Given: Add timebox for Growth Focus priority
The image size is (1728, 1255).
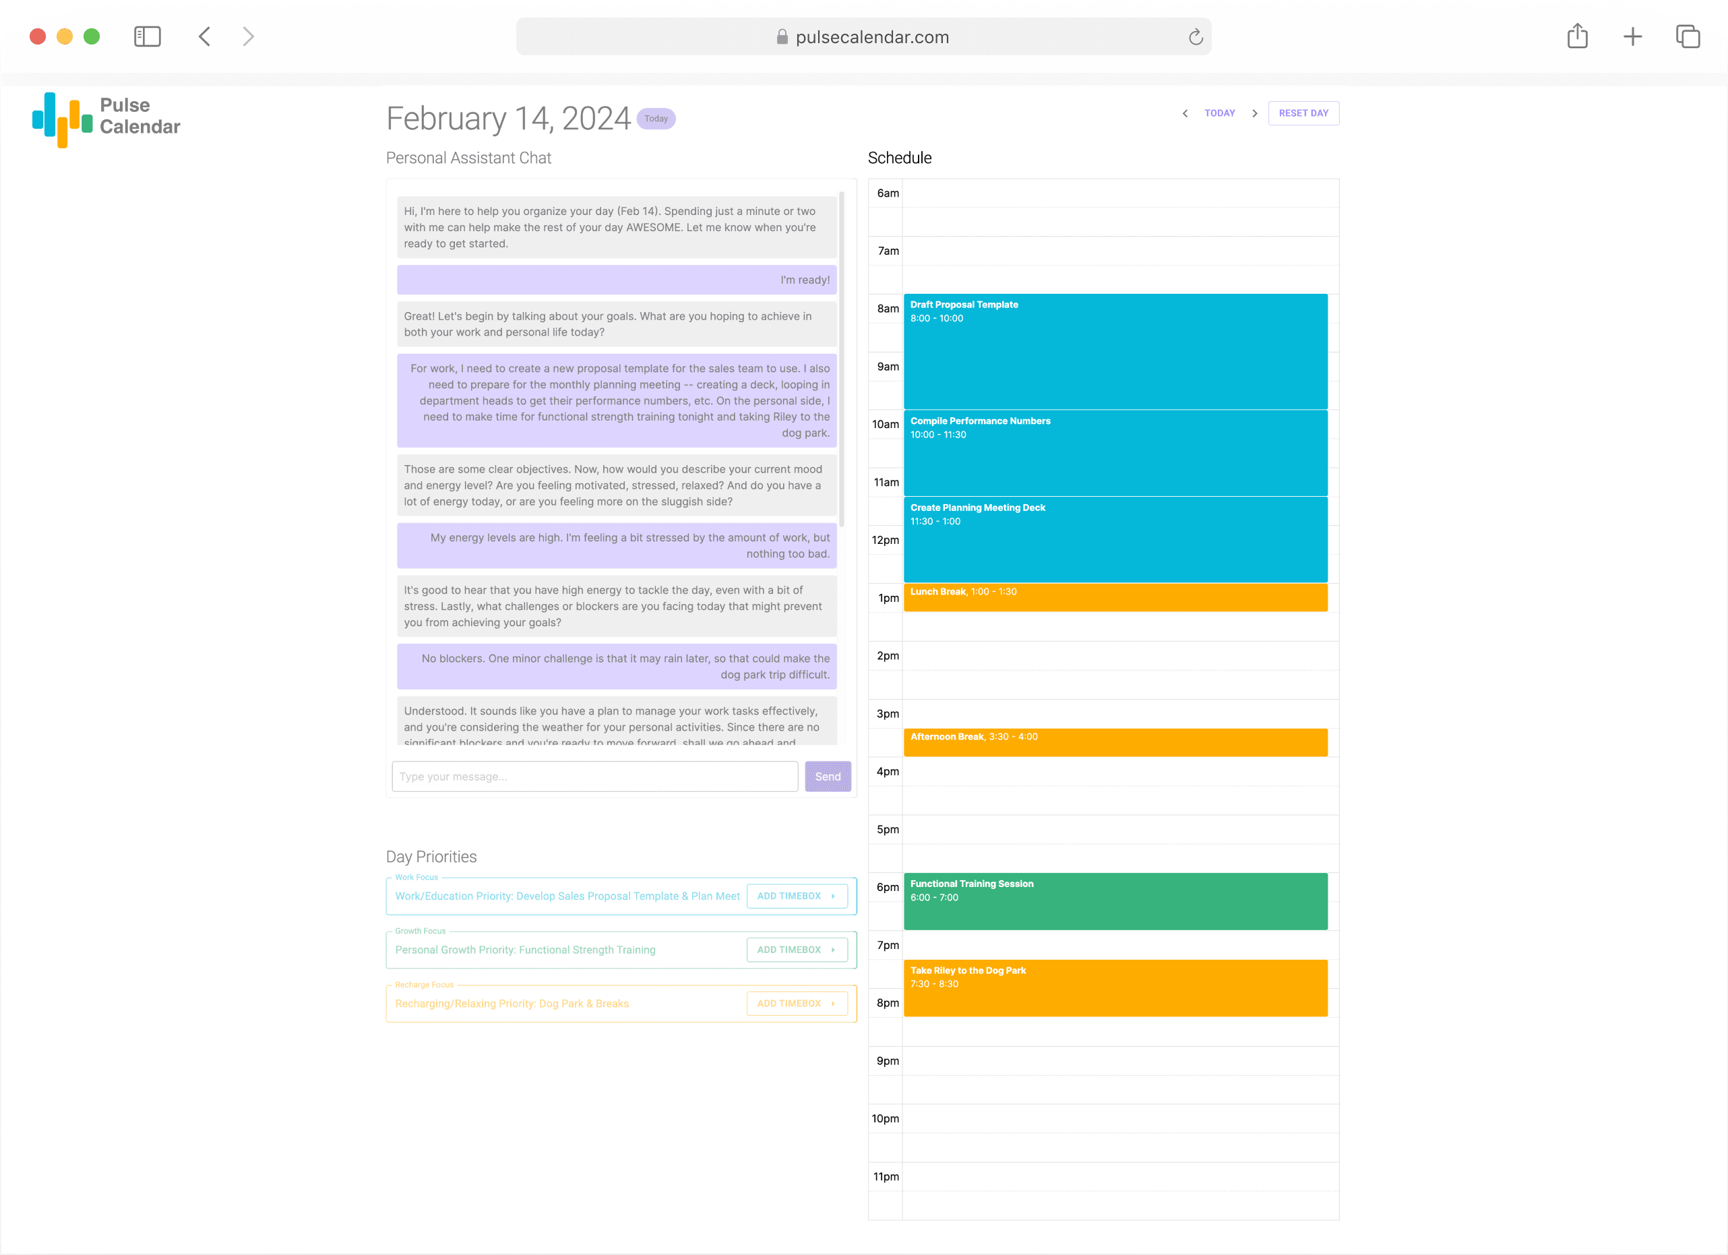Looking at the screenshot, I should 796,950.
